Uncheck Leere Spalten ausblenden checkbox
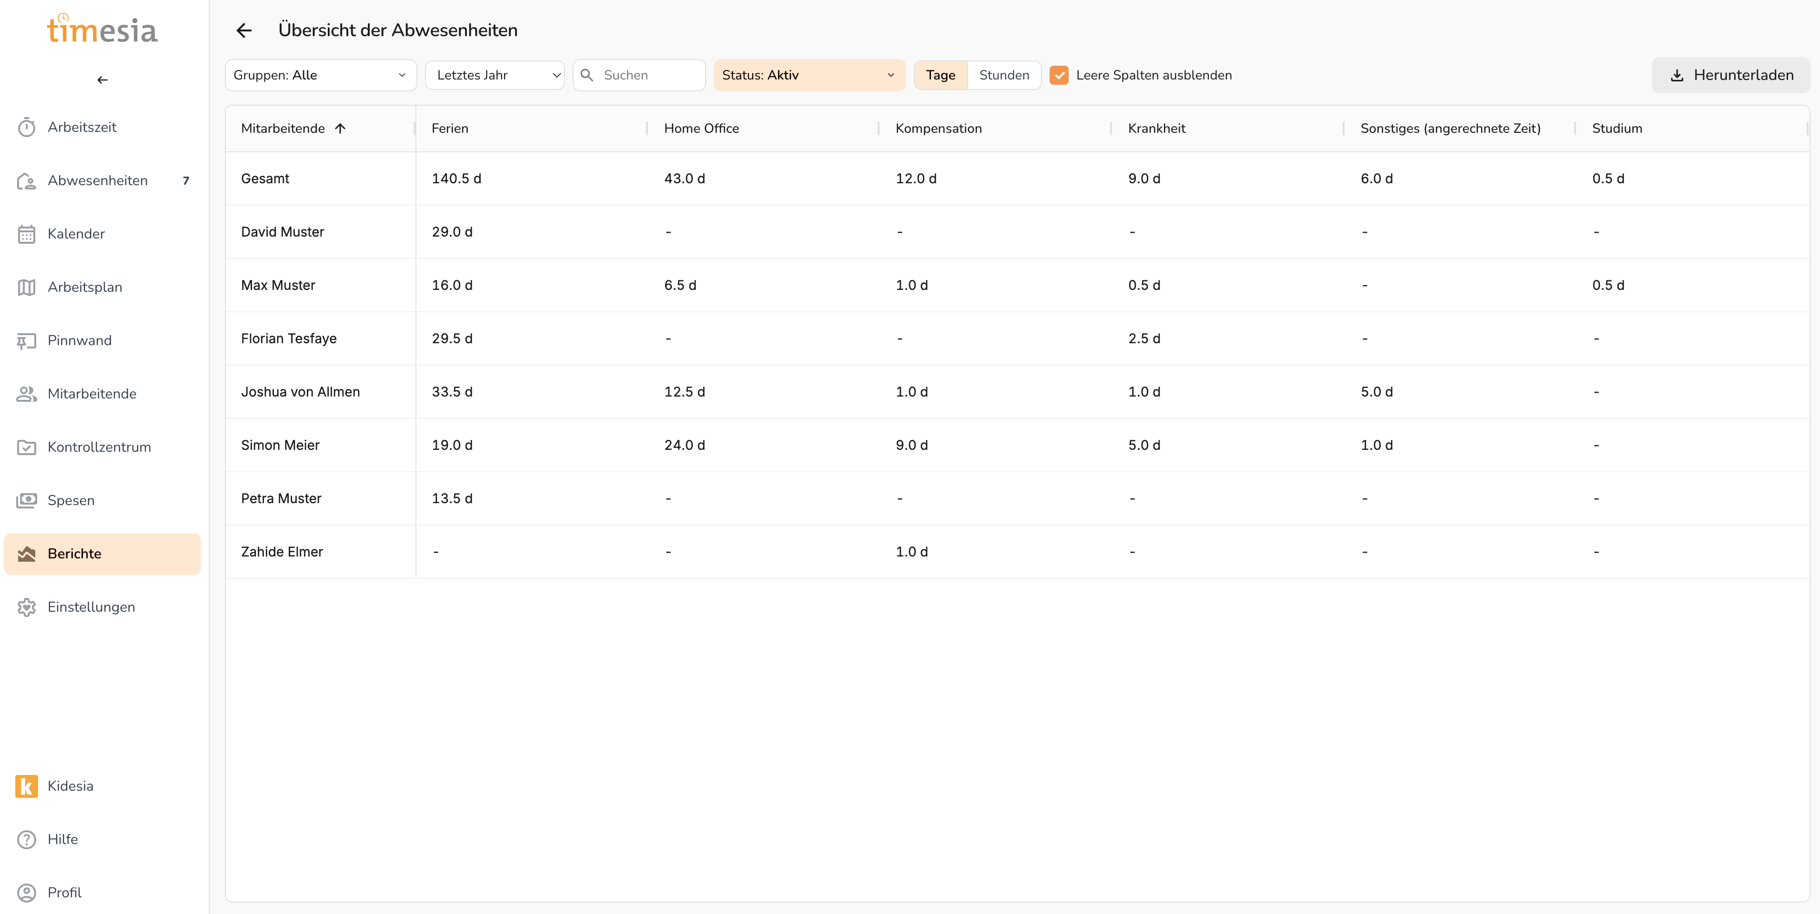 click(1058, 76)
